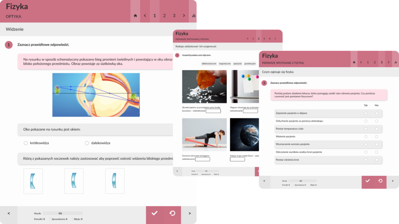Select the first concave lens thumbnail
This screenshot has height=224, width=399.
tap(33, 181)
